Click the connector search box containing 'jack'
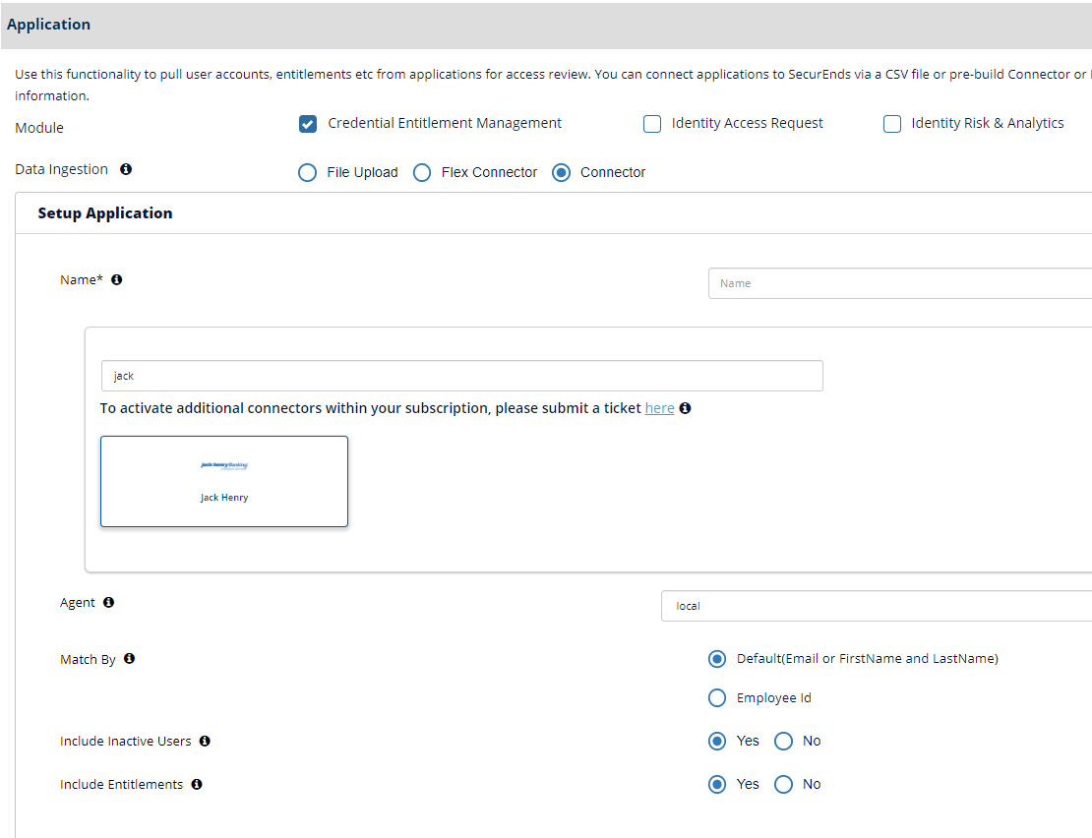This screenshot has height=838, width=1092. click(461, 376)
